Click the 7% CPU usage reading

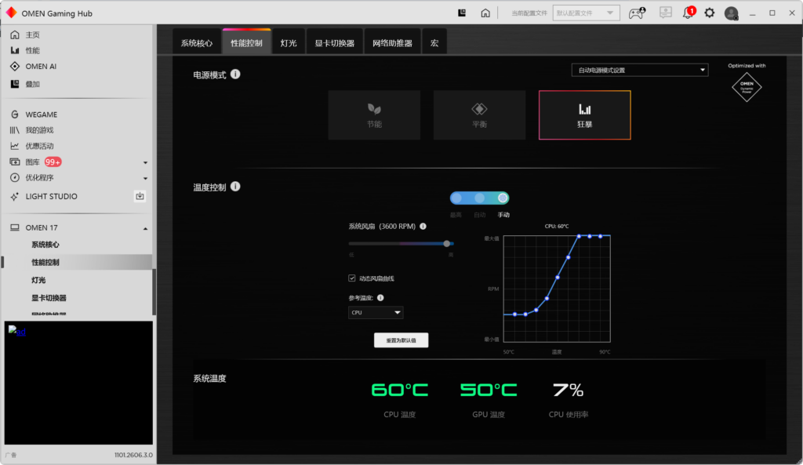pos(569,391)
